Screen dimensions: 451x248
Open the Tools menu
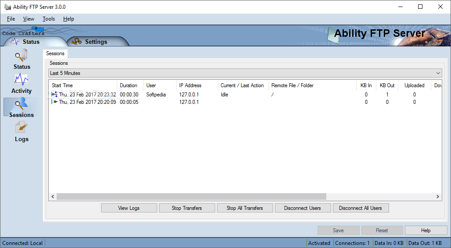pyautogui.click(x=49, y=19)
